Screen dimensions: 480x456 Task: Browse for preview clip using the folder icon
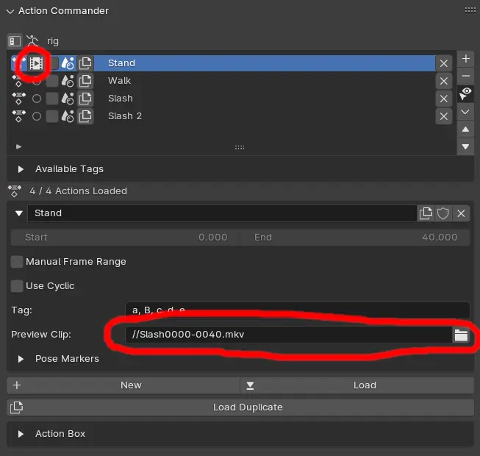(461, 335)
